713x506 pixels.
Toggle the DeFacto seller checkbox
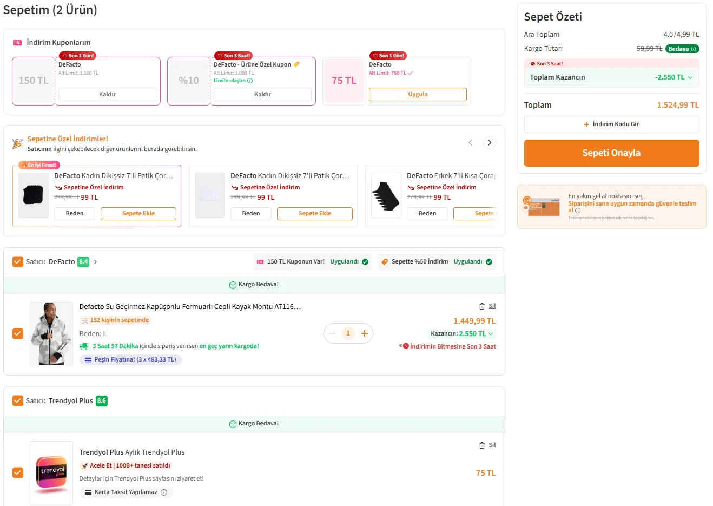point(18,262)
